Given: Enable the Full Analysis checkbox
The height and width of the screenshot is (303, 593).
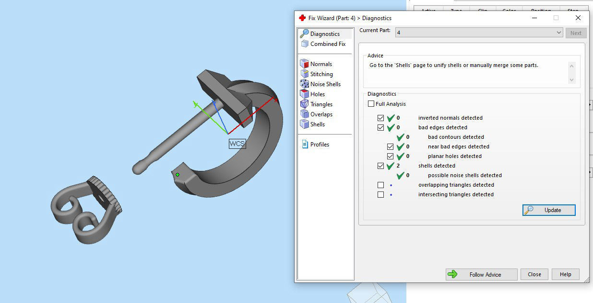Looking at the screenshot, I should coord(371,104).
